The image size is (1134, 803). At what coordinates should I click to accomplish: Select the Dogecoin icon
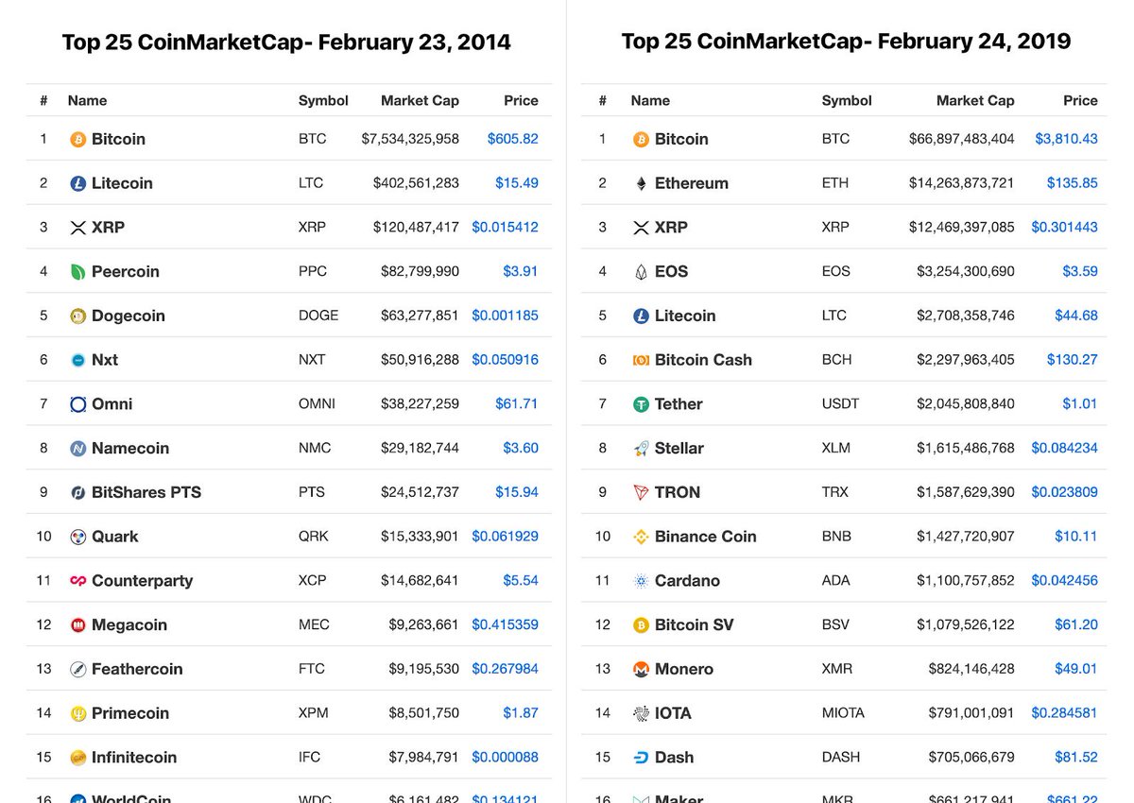[x=78, y=316]
